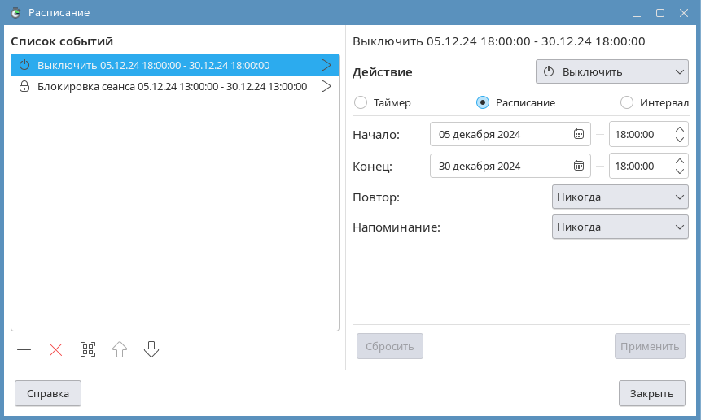Expand the Напоминание dropdown
Image resolution: width=701 pixels, height=420 pixels.
coord(620,227)
